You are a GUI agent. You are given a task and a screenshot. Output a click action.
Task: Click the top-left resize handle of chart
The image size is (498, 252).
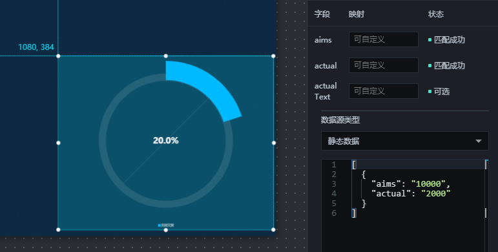(x=58, y=56)
